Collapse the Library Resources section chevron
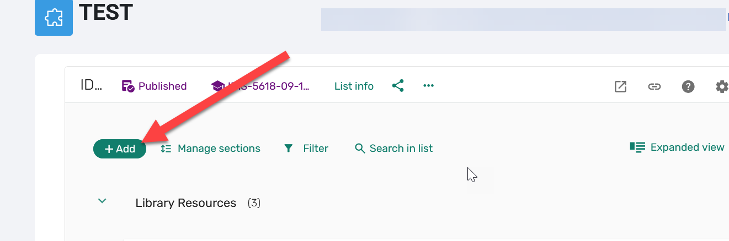The height and width of the screenshot is (241, 729). [x=102, y=201]
